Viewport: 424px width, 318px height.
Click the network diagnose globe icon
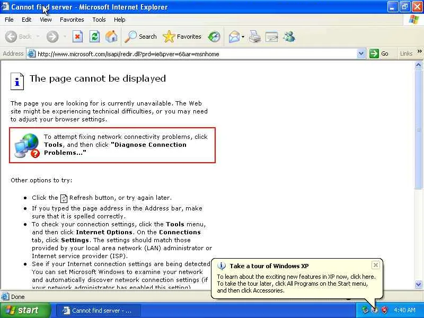tap(27, 145)
